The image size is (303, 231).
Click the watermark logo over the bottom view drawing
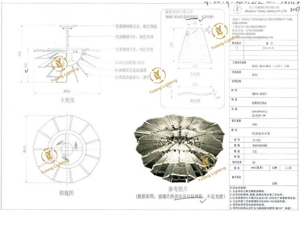49,156
